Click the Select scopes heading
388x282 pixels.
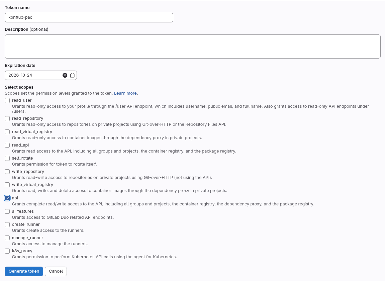pos(19,87)
